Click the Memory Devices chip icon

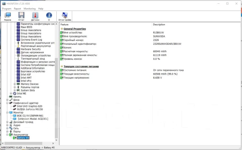[19, 84]
